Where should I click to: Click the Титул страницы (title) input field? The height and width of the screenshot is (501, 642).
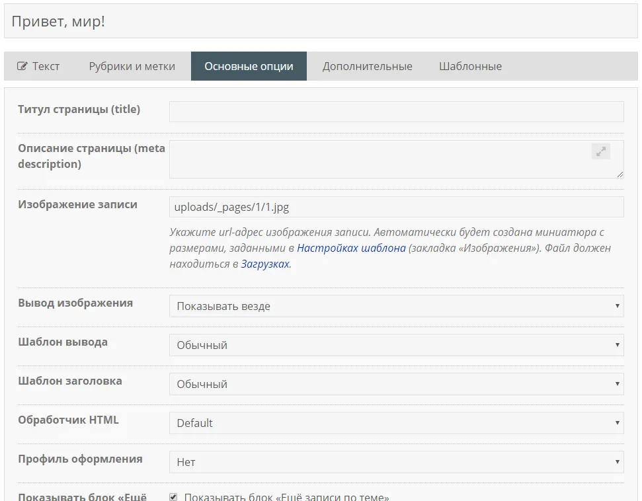point(396,112)
